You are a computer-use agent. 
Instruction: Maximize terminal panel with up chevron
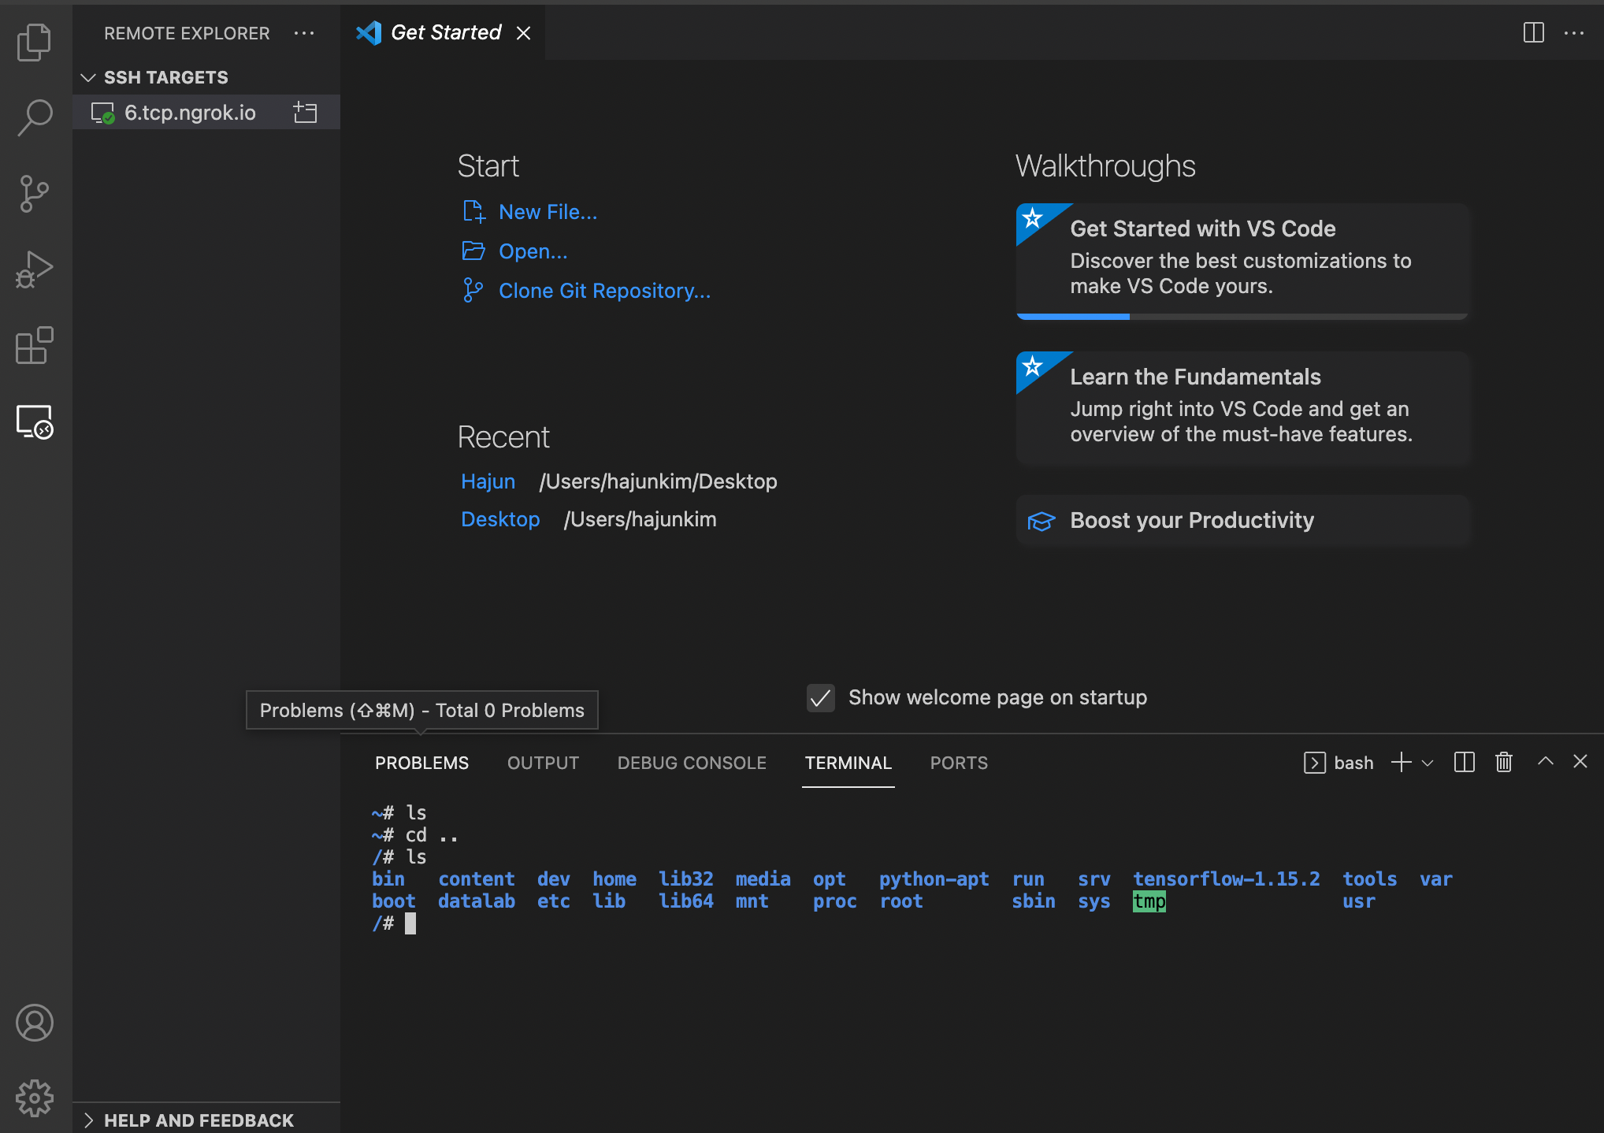pos(1546,761)
